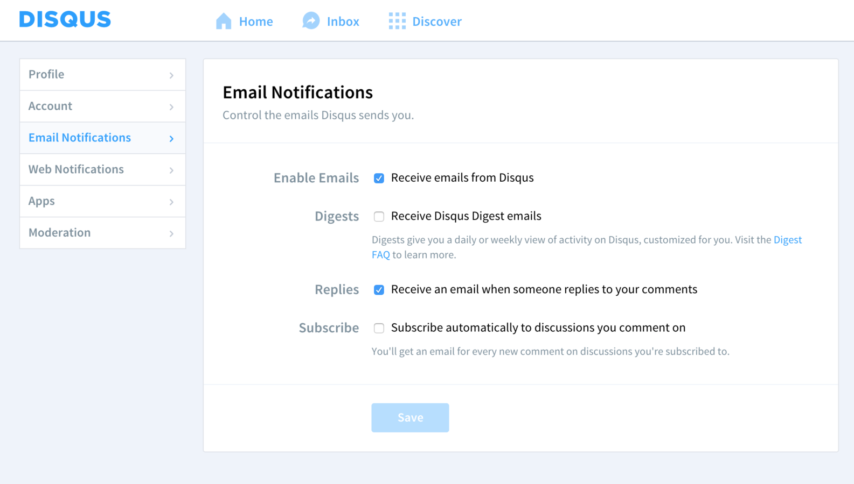
Task: Click the 'Receive emails from Disqus' label
Action: point(462,177)
